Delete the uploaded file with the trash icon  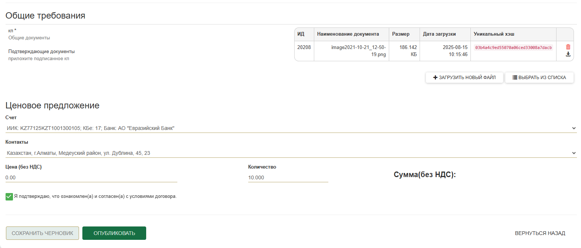click(x=568, y=47)
